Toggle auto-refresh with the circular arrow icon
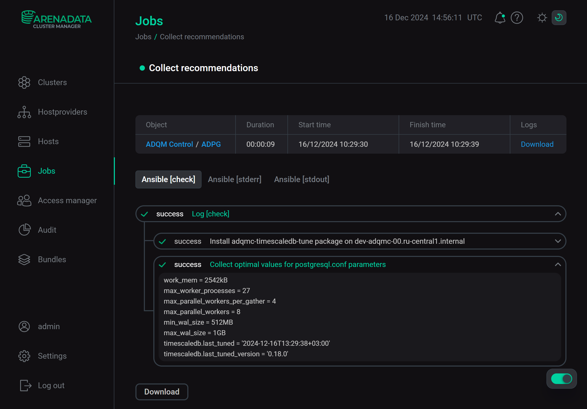The image size is (587, 409). point(559,17)
